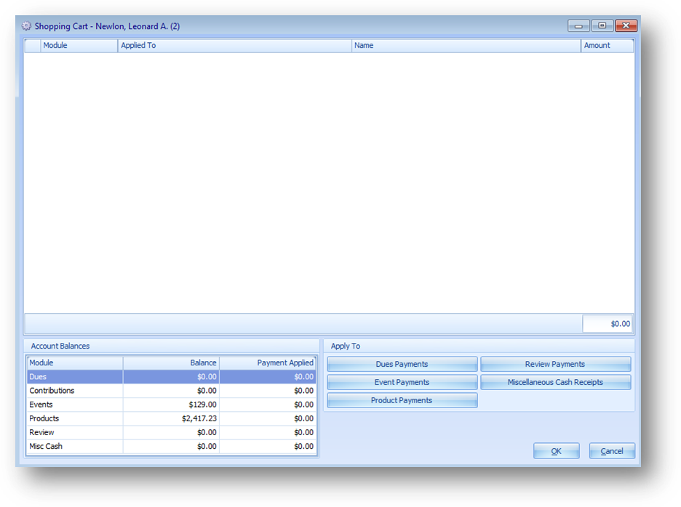Click the gear icon in the title bar
The height and width of the screenshot is (507, 681).
click(x=26, y=26)
